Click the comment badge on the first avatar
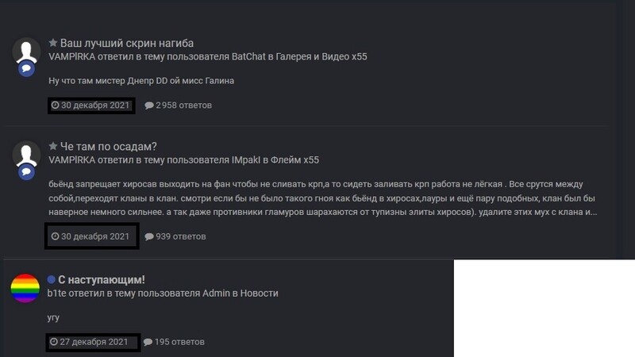Screen dimensions: 635x357 pos(26,69)
